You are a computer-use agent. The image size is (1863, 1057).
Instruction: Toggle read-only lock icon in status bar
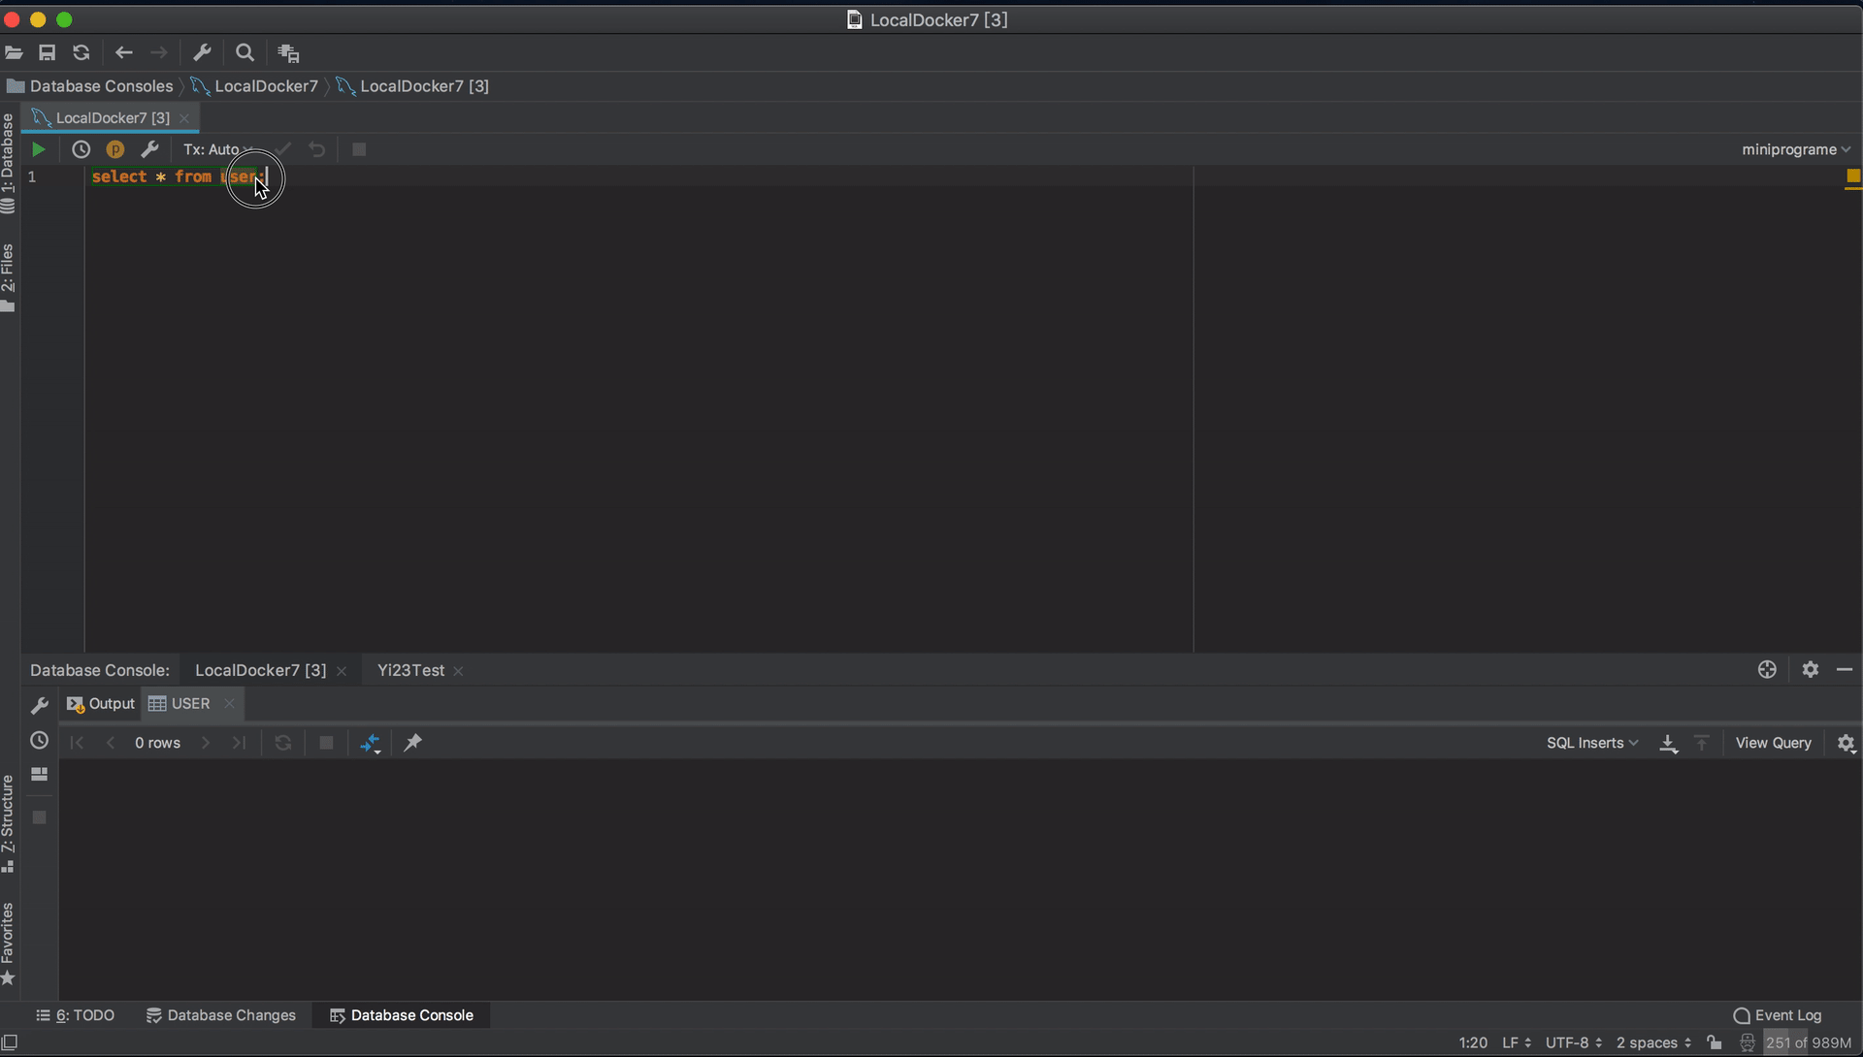1715,1042
